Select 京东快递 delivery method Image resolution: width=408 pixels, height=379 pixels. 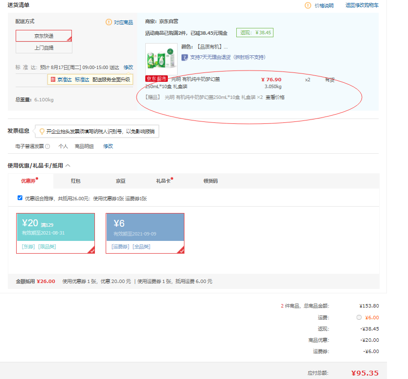click(x=44, y=36)
